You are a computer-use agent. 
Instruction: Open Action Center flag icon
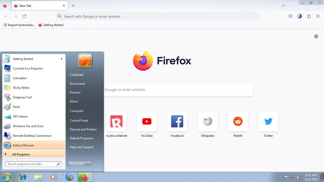click(x=286, y=177)
